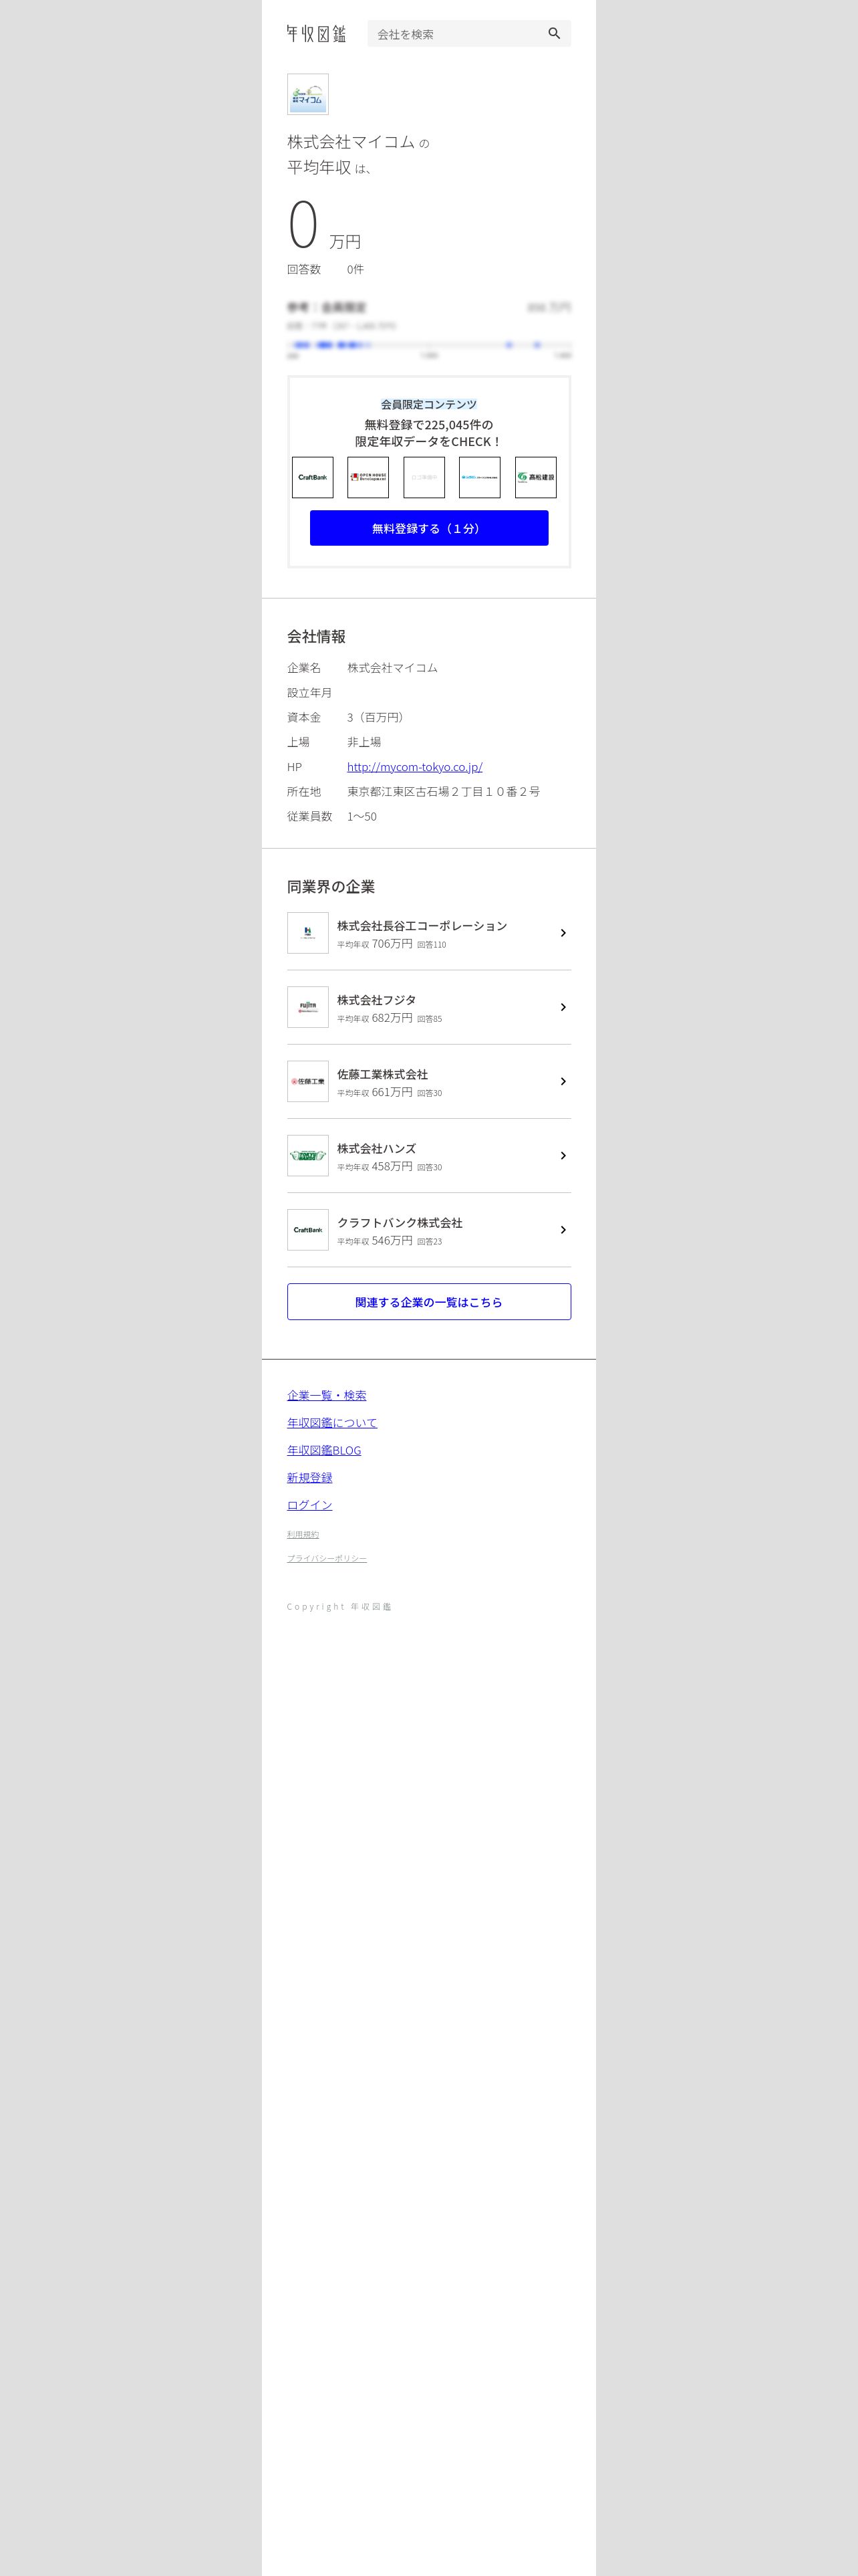The height and width of the screenshot is (2576, 858).
Task: Open 佐藤工業株式会社 company entry
Action: [x=428, y=1081]
